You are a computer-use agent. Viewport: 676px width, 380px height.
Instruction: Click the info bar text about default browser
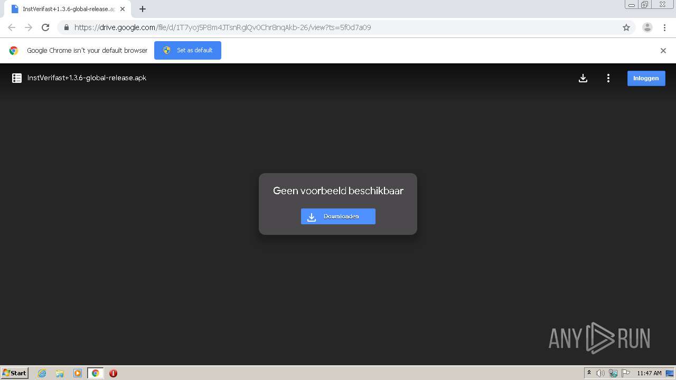87,51
